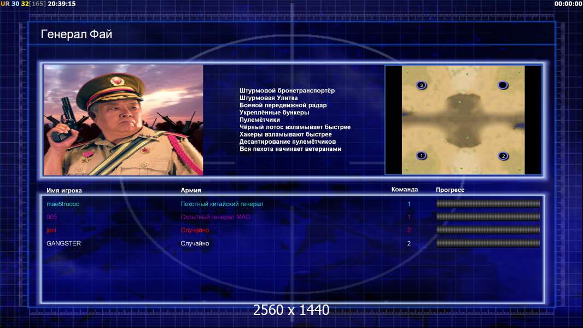Click 'Укреплённые бункеры' line
This screenshot has width=583, height=328.
pyautogui.click(x=274, y=112)
